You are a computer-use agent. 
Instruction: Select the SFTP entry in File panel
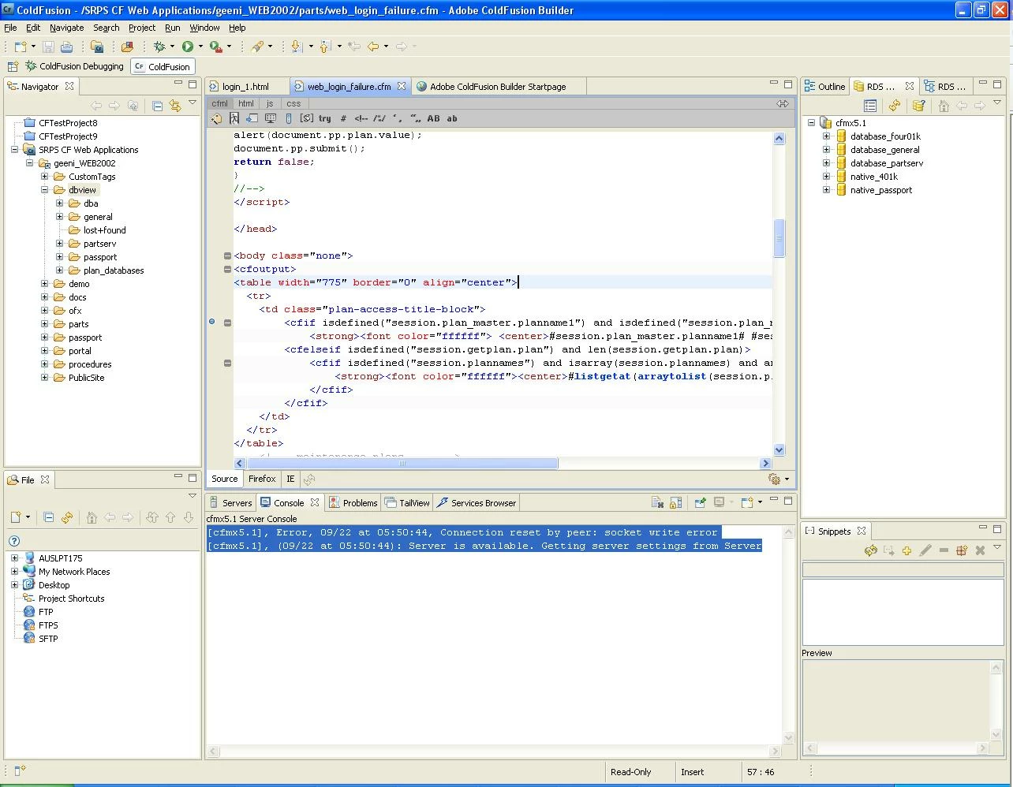[48, 639]
